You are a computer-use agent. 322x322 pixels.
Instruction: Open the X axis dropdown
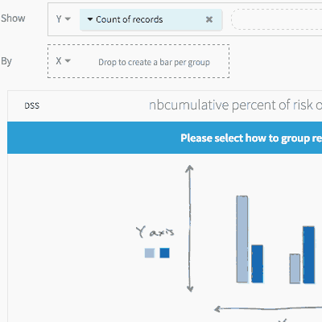tap(64, 61)
